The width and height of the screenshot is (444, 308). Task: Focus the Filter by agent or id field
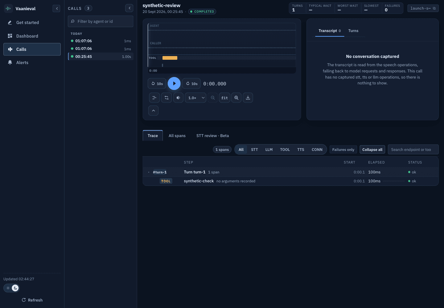101,21
